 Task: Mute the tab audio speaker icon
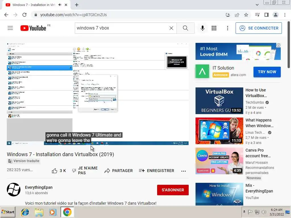(60, 5)
